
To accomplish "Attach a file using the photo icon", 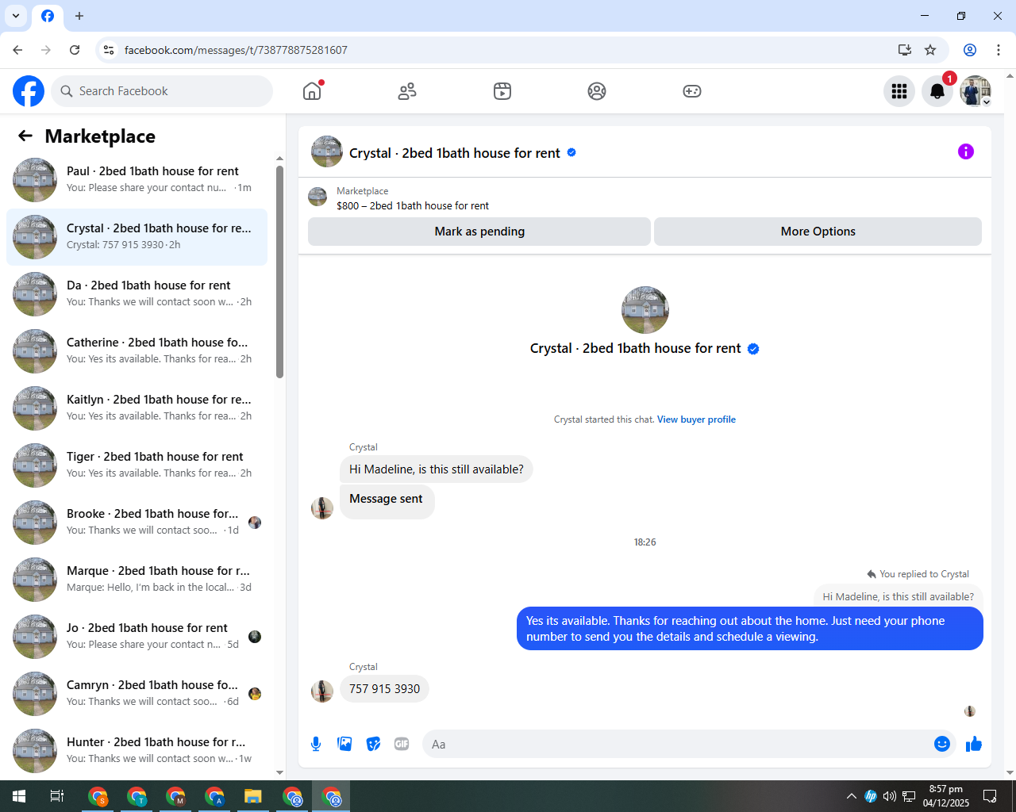I will 344,744.
